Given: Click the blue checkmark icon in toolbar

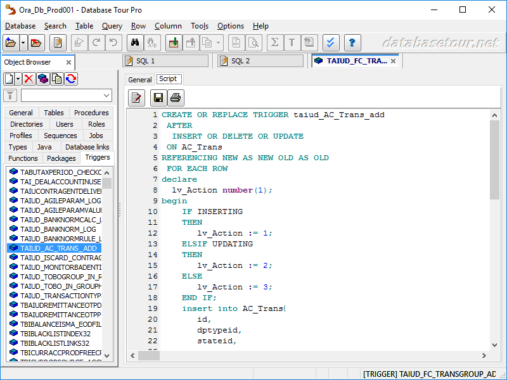Looking at the screenshot, I should (331, 43).
